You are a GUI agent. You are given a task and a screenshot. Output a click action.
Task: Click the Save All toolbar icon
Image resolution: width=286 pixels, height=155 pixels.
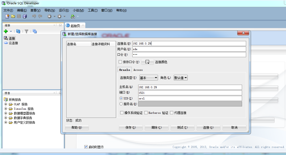click(x=24, y=16)
